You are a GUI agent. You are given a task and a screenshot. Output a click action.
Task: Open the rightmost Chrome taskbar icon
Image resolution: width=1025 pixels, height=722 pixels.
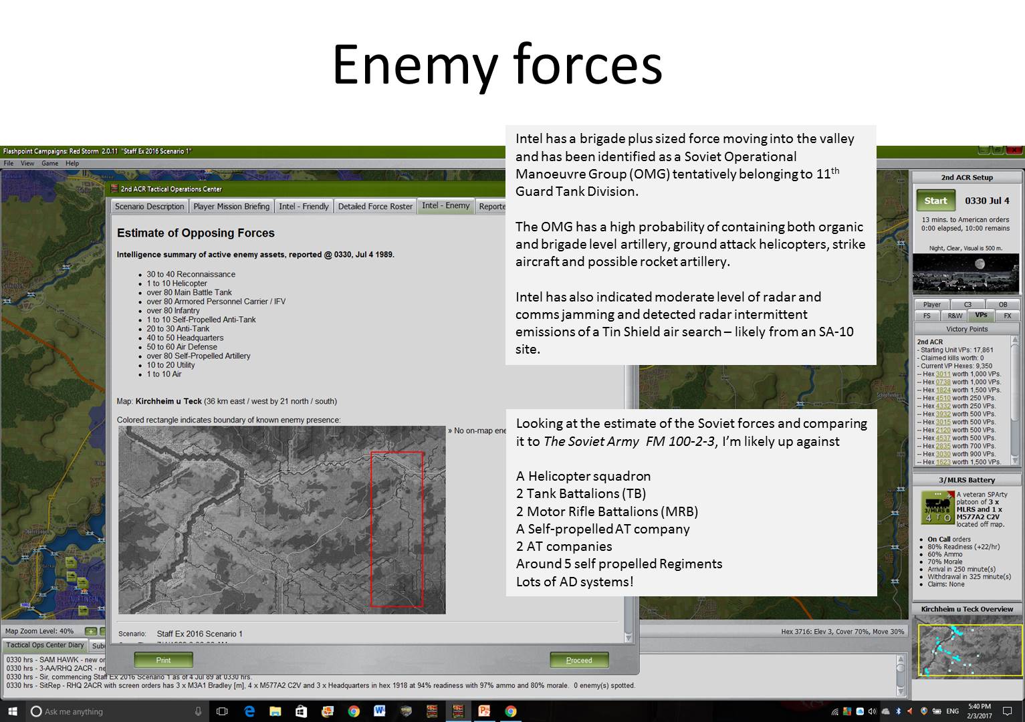(510, 711)
